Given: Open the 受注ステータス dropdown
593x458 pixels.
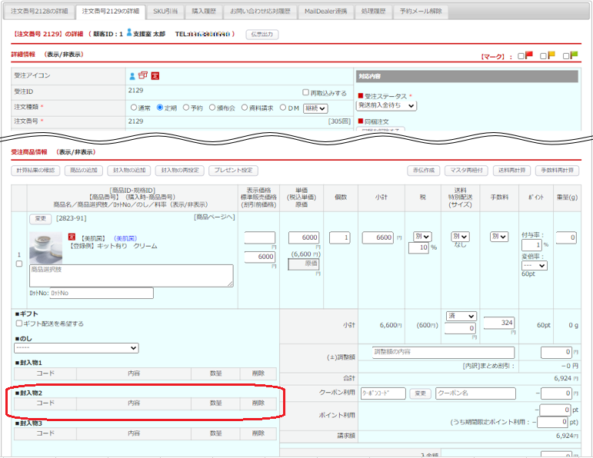Looking at the screenshot, I should 386,106.
